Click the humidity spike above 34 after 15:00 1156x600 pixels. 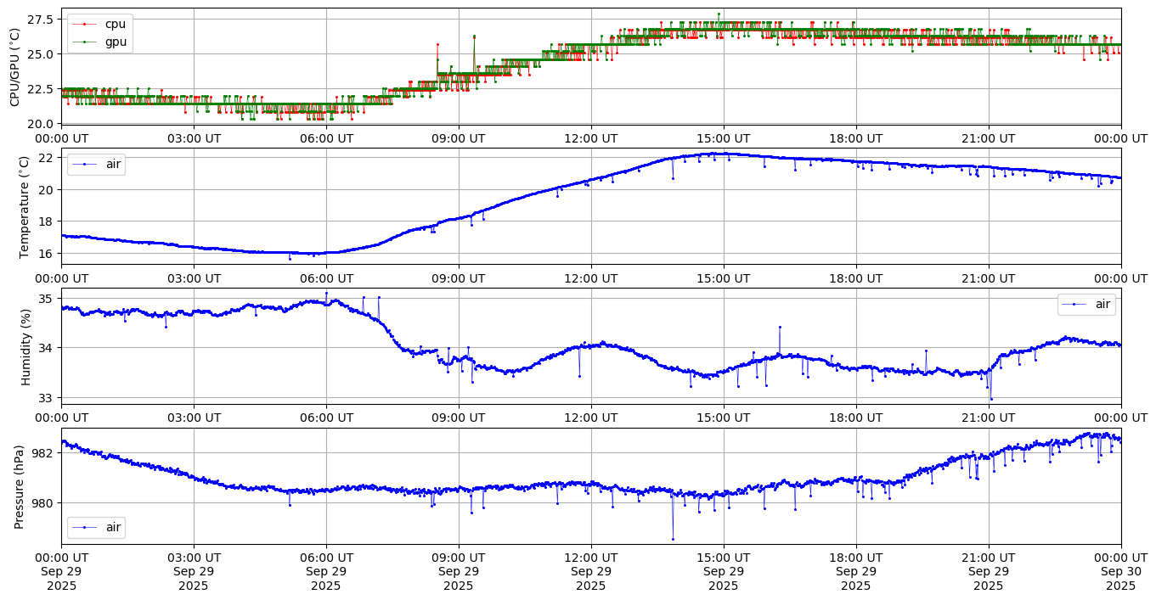tap(780, 327)
